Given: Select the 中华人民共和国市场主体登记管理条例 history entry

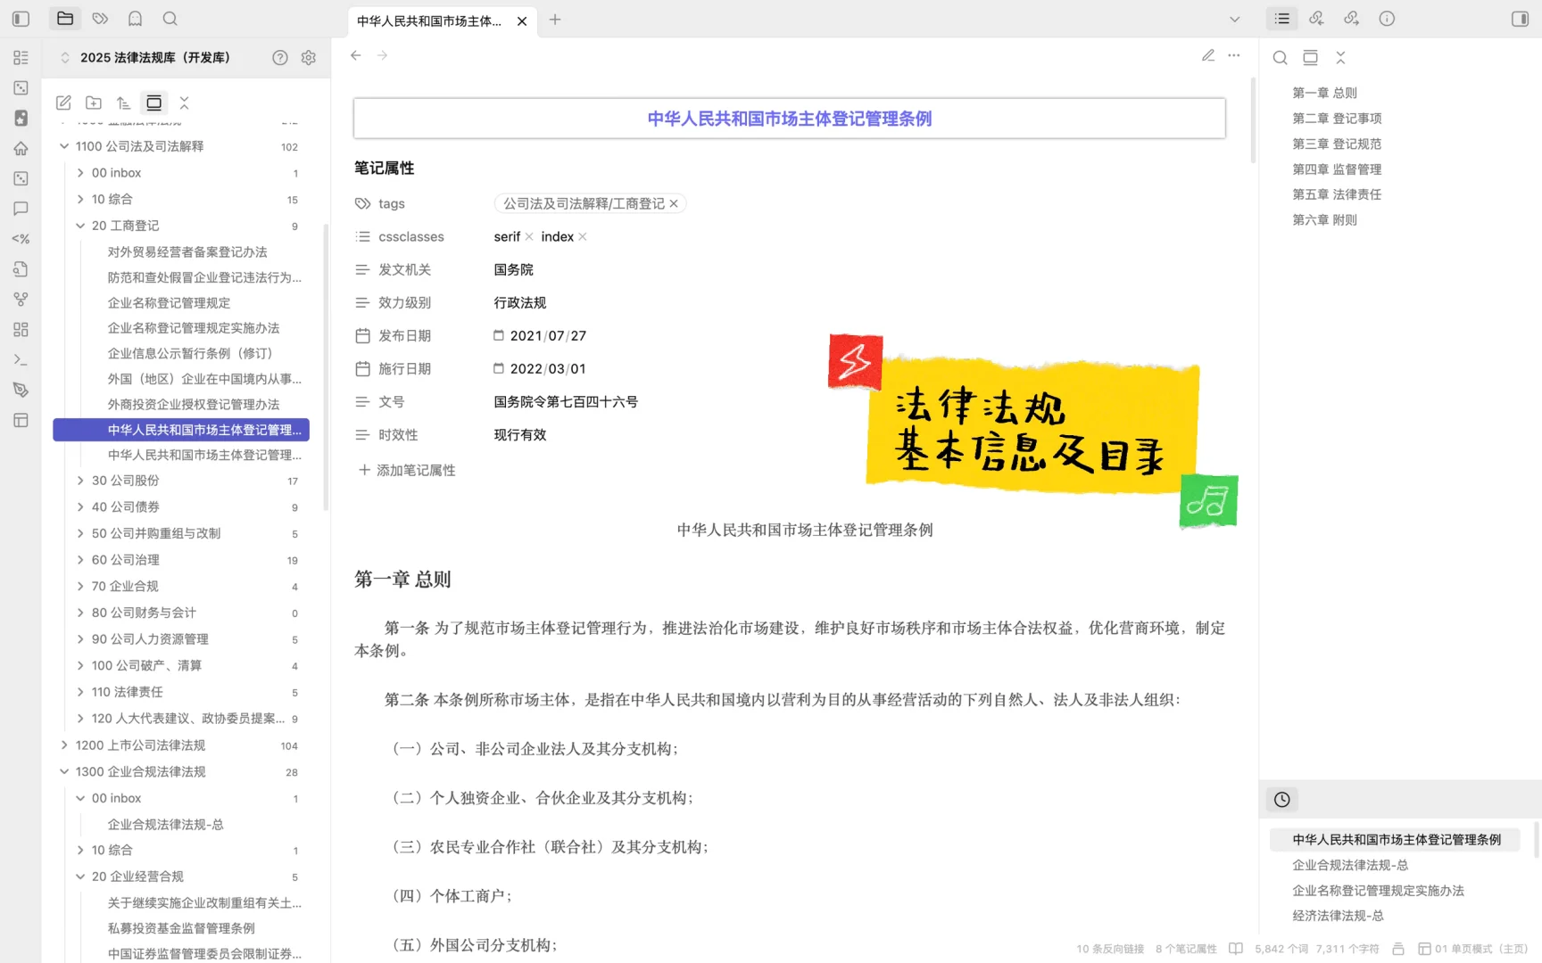Looking at the screenshot, I should point(1397,839).
